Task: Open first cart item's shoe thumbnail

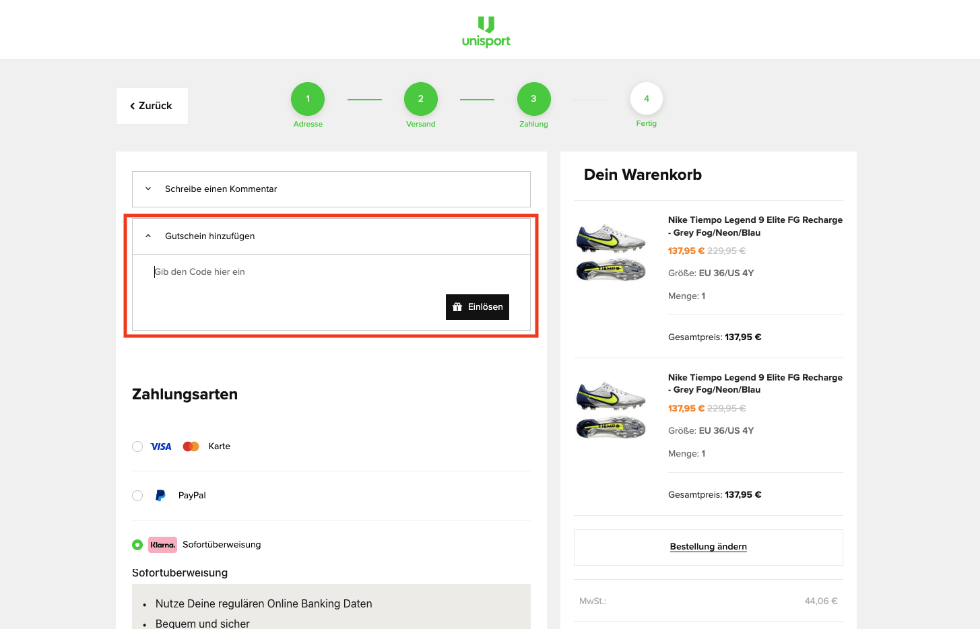Action: [611, 253]
